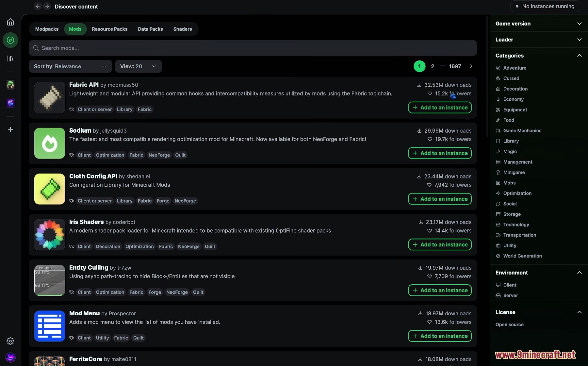Switch to the Shaders tab
The height and width of the screenshot is (366, 588).
(x=183, y=29)
